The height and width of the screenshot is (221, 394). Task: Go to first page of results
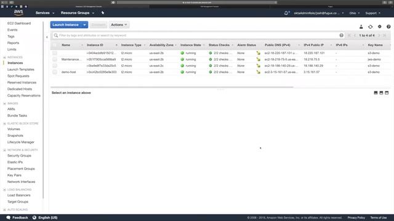pos(349,36)
